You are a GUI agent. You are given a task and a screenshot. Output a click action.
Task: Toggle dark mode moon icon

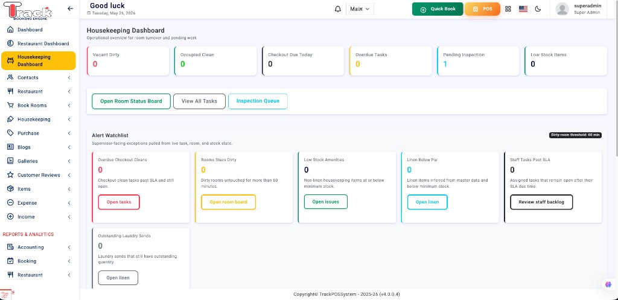coord(538,9)
